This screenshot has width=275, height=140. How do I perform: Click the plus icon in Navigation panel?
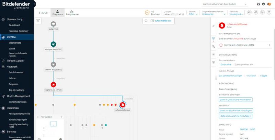tap(62, 117)
